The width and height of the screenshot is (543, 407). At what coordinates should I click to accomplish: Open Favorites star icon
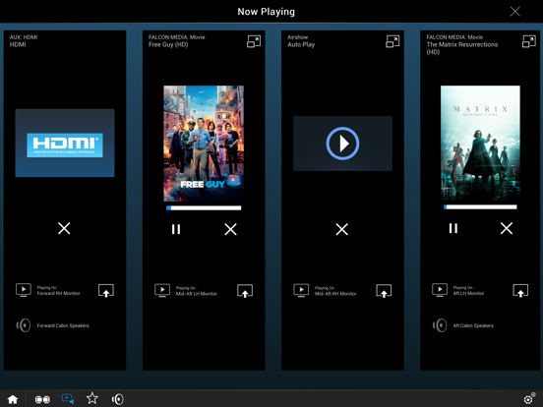(92, 398)
